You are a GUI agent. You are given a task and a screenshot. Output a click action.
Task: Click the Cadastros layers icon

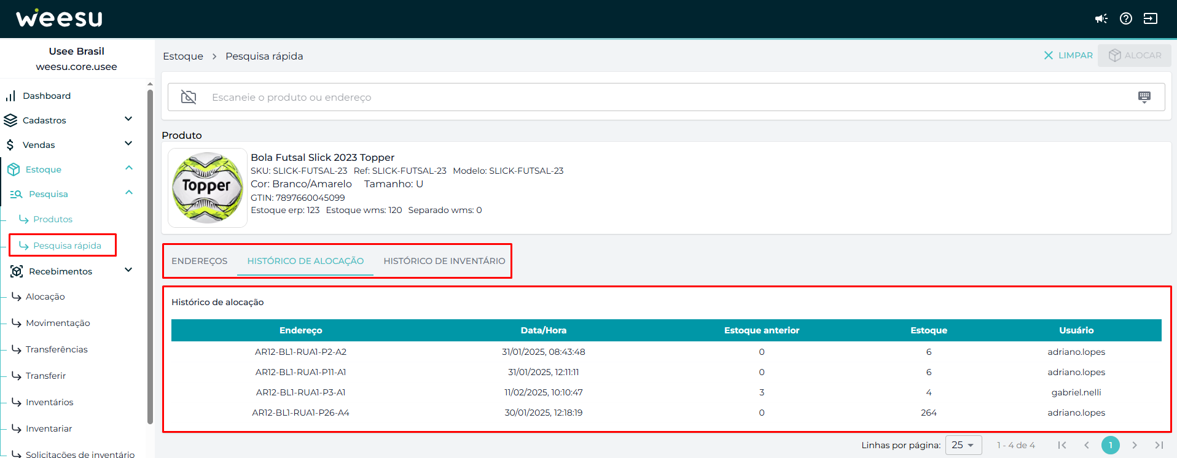[10, 120]
